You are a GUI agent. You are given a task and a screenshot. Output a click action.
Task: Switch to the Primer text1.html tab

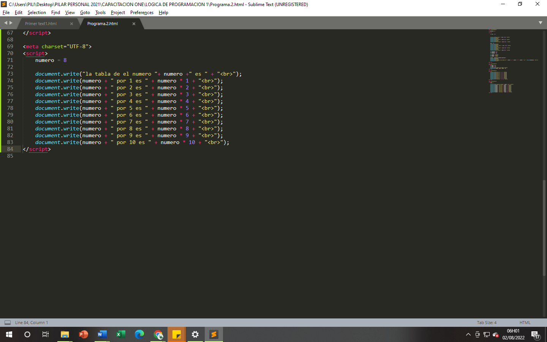click(x=41, y=24)
